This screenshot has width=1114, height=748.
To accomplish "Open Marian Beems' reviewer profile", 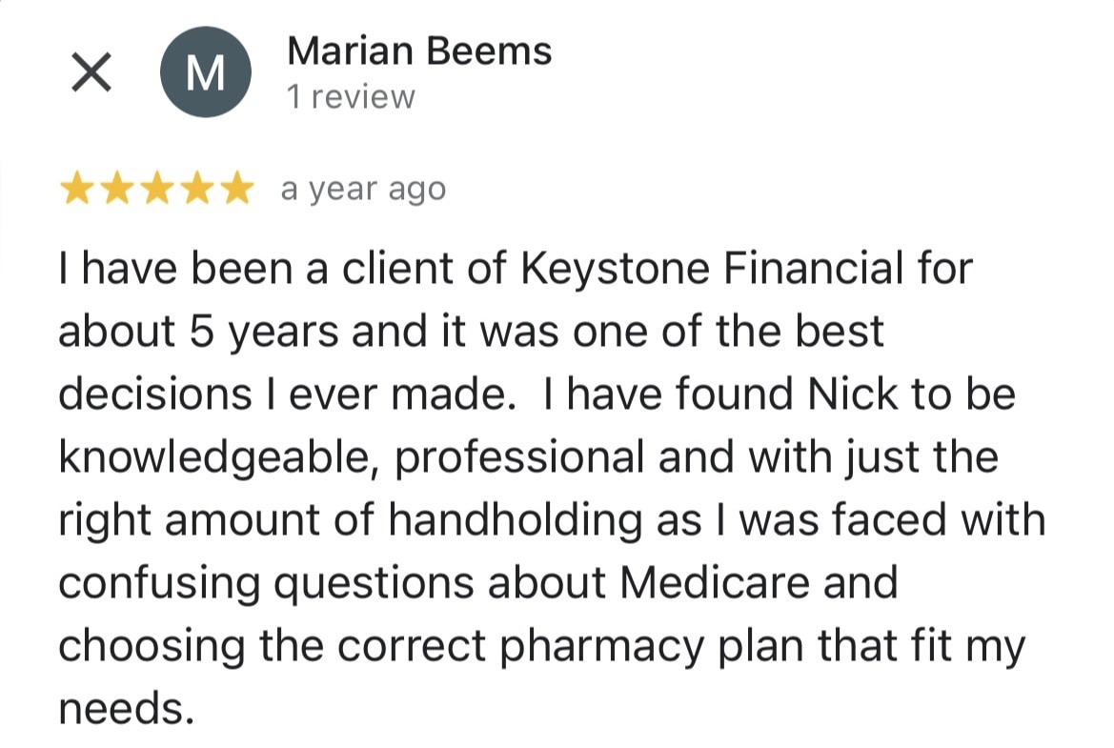I will point(418,51).
